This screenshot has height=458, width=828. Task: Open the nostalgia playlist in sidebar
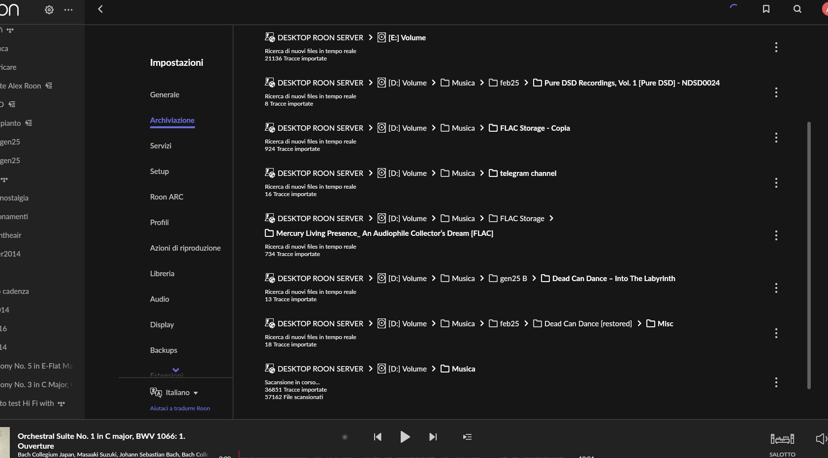click(x=14, y=198)
